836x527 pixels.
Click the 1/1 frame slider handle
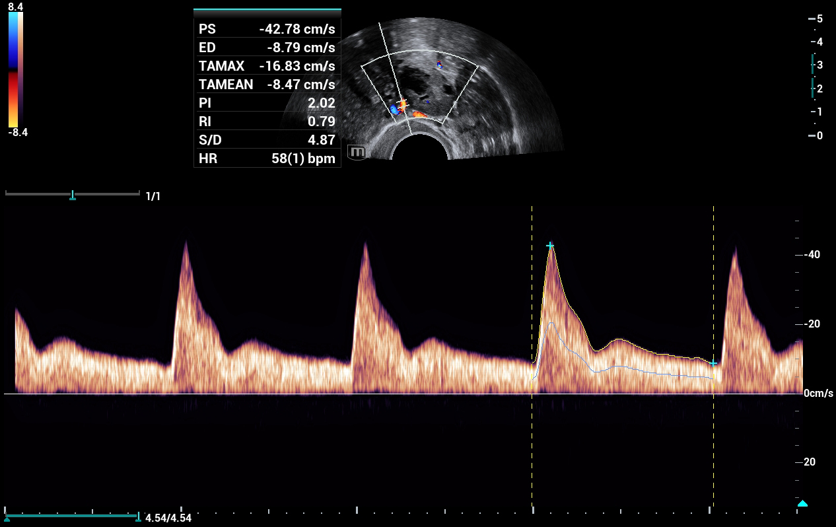[x=73, y=195]
